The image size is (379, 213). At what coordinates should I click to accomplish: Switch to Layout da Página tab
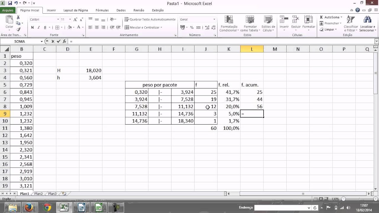click(x=76, y=10)
